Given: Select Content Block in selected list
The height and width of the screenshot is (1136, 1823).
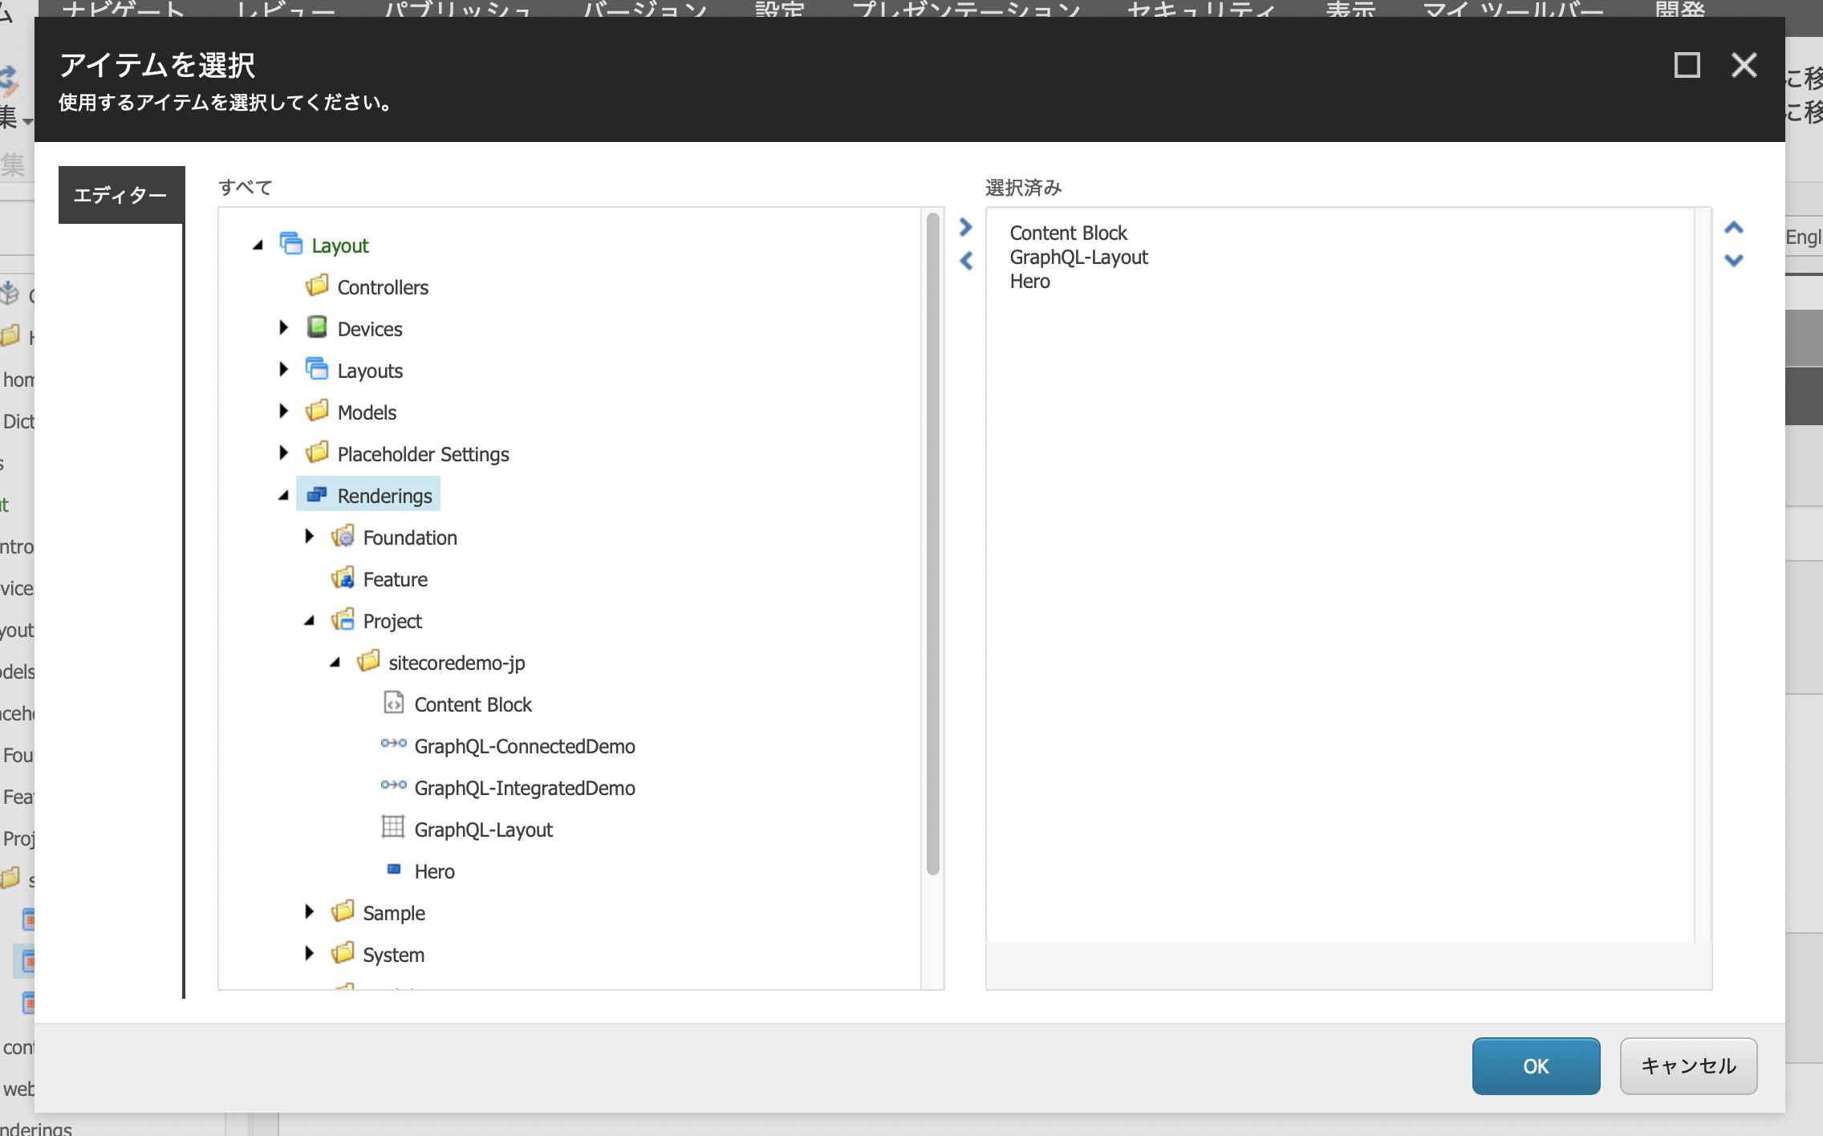Looking at the screenshot, I should [1068, 233].
